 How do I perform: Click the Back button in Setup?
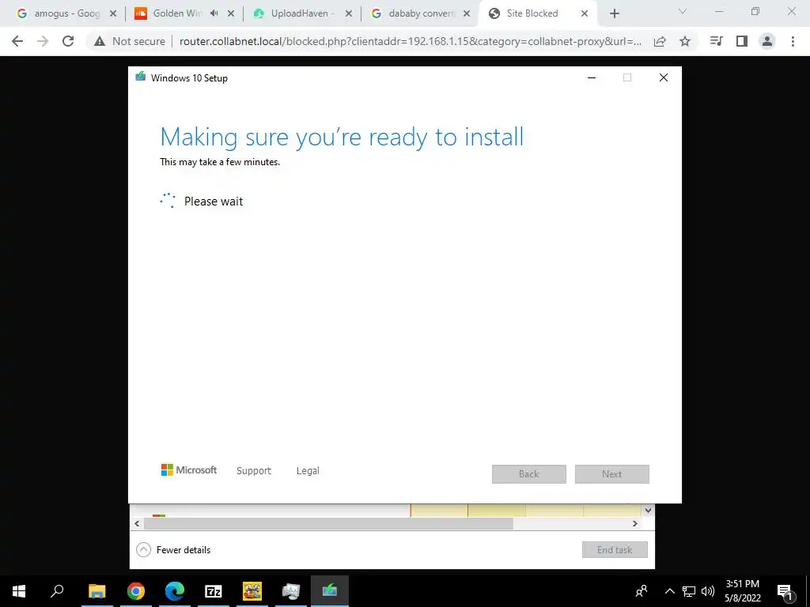click(x=529, y=474)
